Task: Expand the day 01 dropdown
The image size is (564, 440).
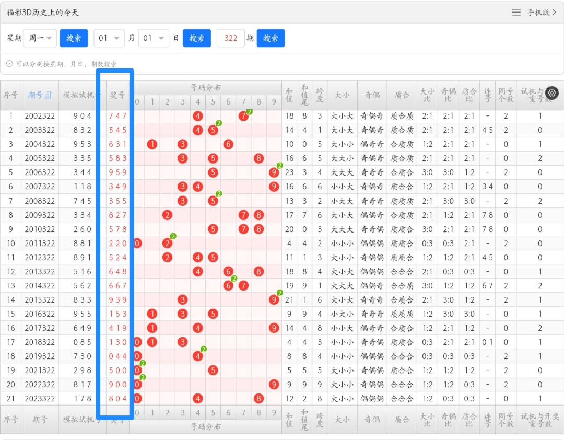Action: (154, 38)
